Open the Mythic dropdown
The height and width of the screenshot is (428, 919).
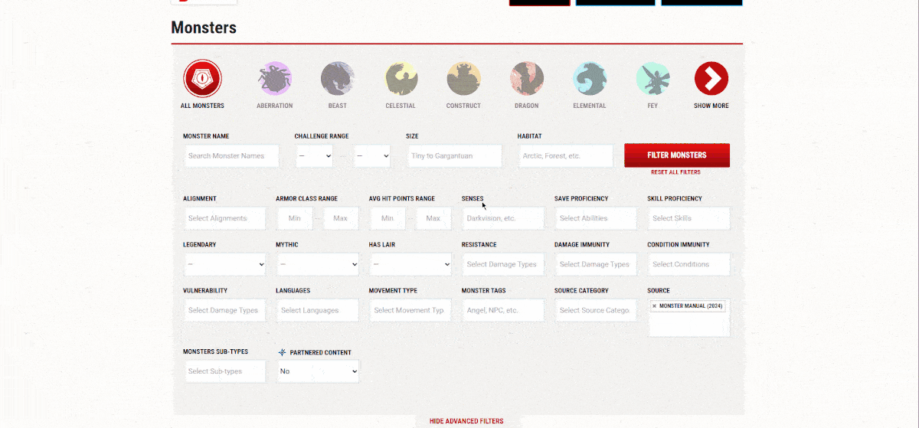tap(317, 264)
